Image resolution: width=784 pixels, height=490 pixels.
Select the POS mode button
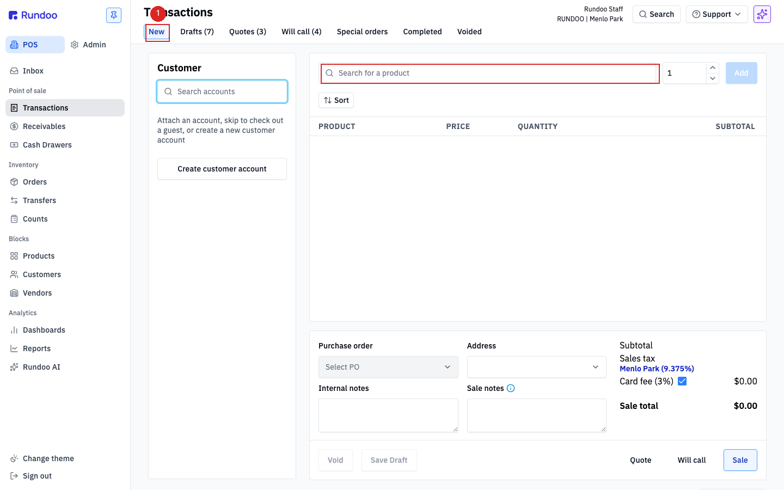click(35, 45)
